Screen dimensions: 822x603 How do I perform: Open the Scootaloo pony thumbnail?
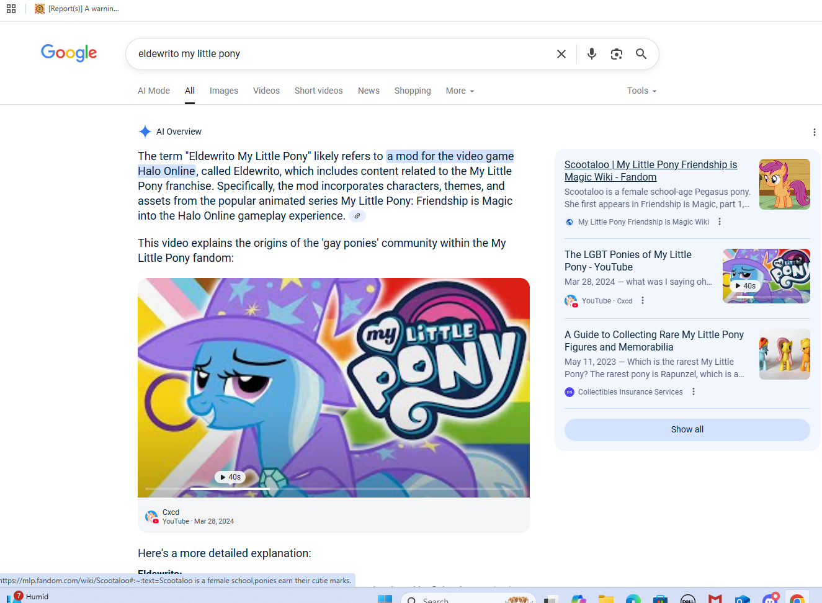pyautogui.click(x=785, y=184)
